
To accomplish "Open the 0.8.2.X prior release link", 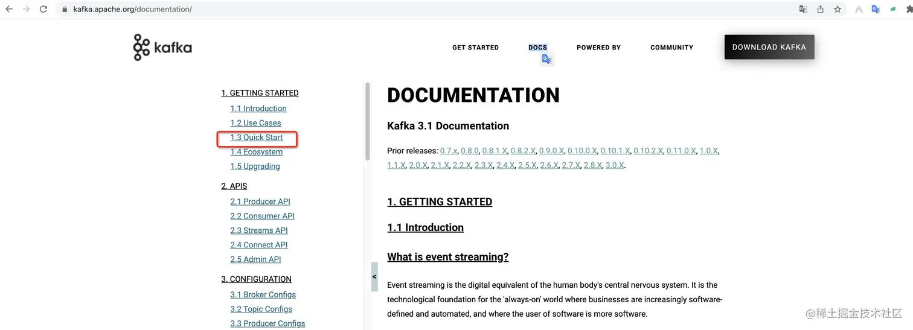I will point(523,151).
